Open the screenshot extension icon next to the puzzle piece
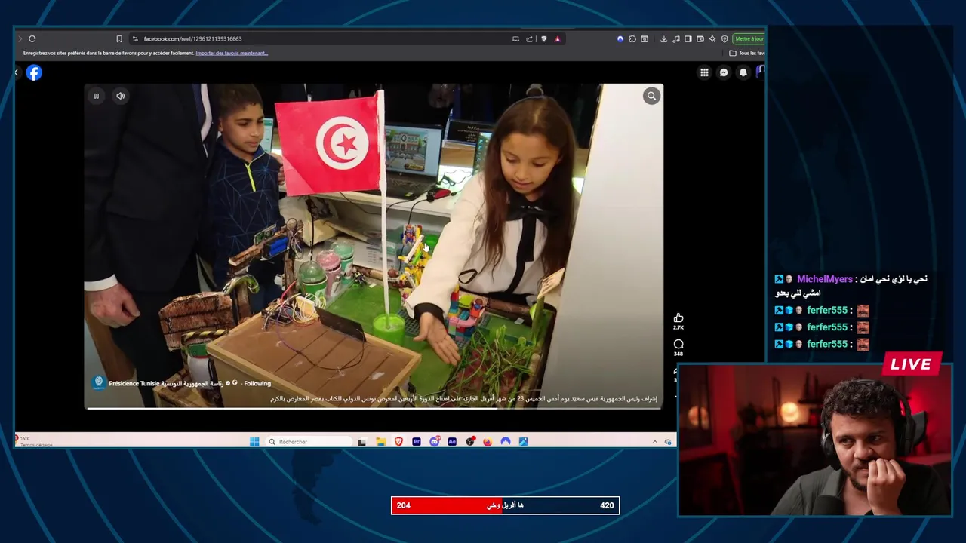This screenshot has width=966, height=543. (645, 39)
